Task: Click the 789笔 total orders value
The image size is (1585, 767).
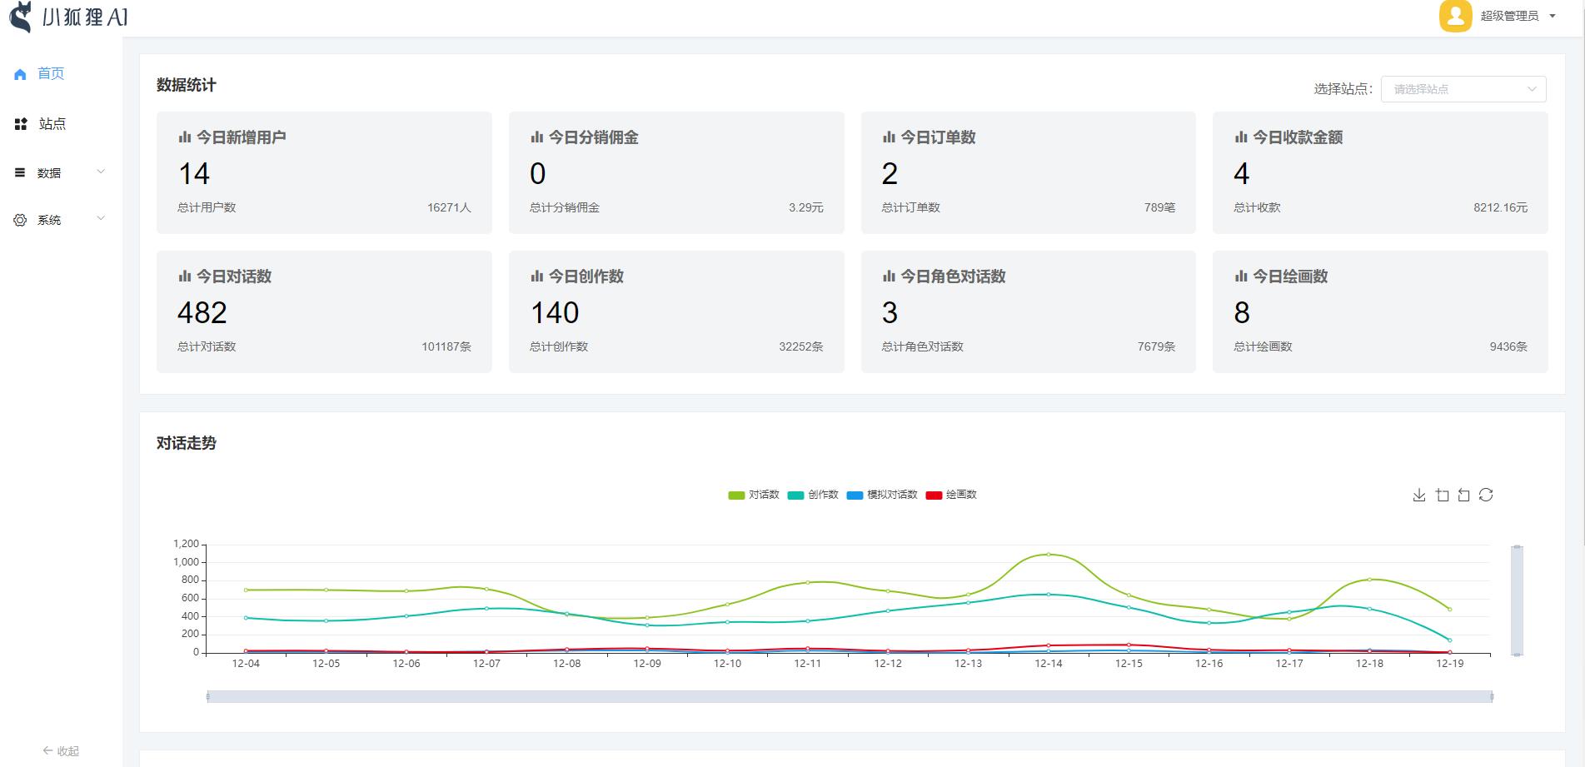Action: (1159, 207)
